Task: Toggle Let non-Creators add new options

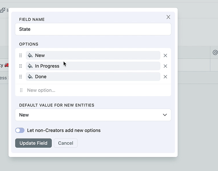Action: tap(20, 130)
